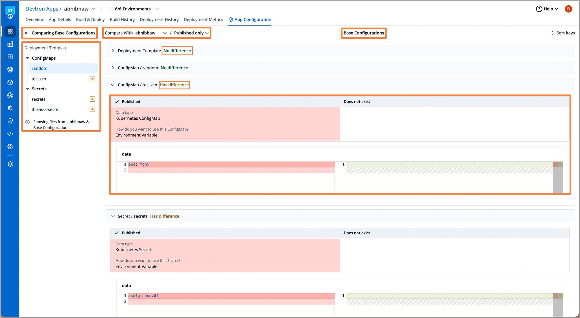Click the Devtron Apps breadcrumb link
Image resolution: width=580 pixels, height=318 pixels.
[x=42, y=9]
